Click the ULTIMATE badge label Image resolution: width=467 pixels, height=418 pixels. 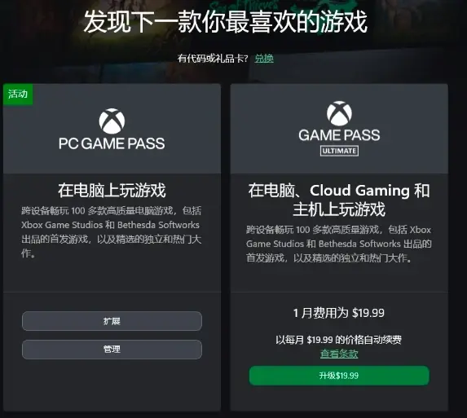point(339,151)
